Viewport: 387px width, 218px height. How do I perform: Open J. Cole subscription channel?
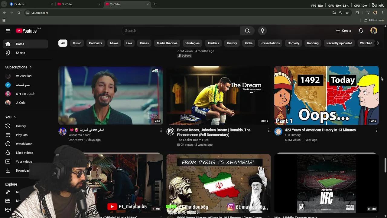25,103
